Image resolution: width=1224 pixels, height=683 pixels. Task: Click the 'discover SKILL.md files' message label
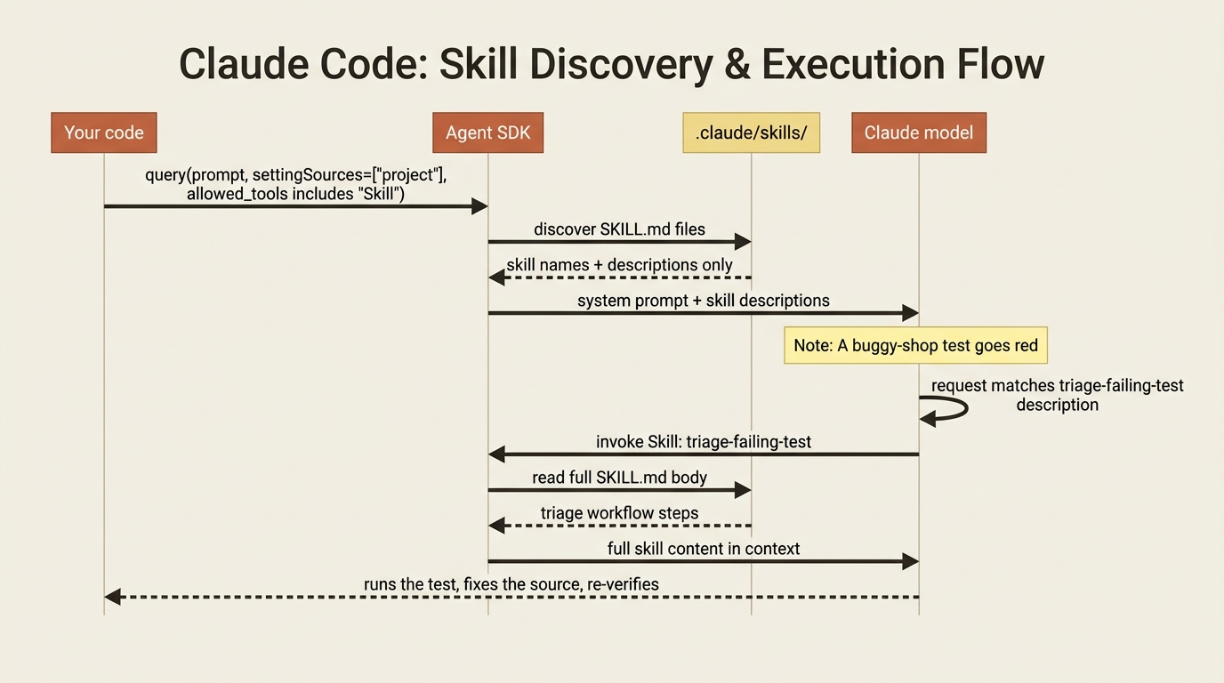[619, 229]
